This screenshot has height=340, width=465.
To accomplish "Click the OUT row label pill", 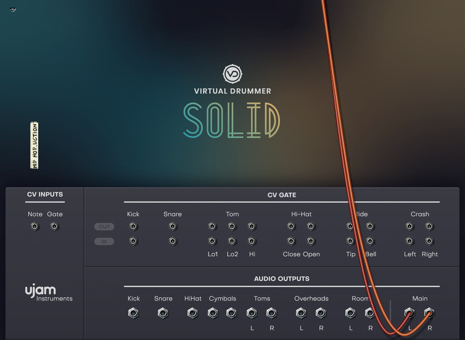I will pos(104,227).
